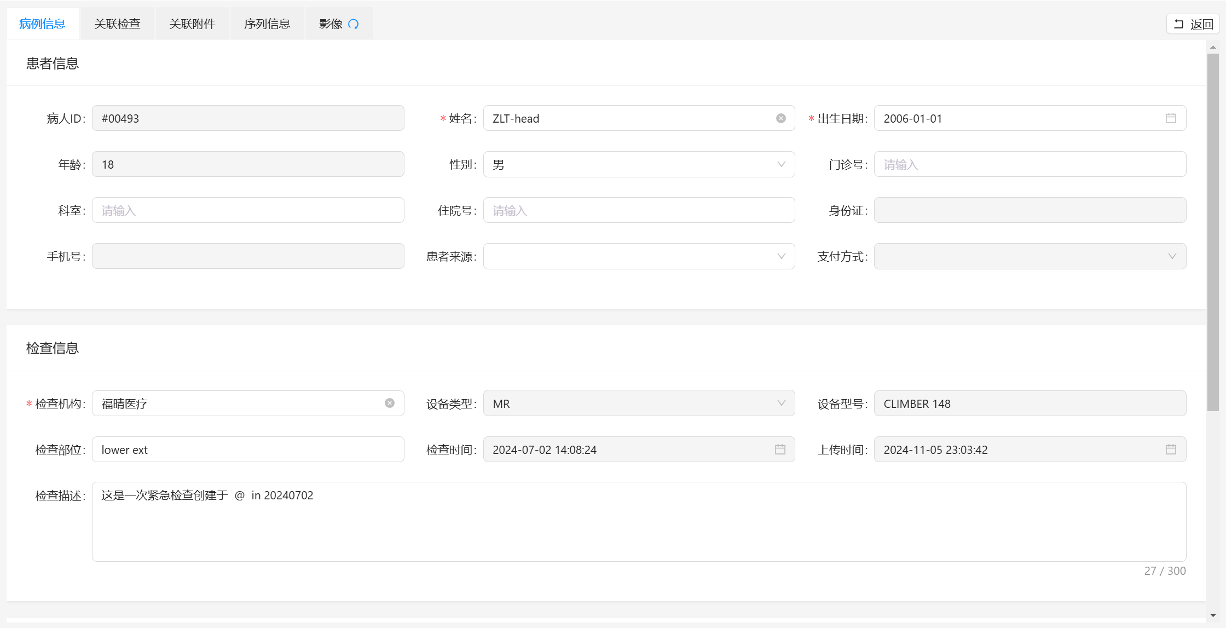The height and width of the screenshot is (628, 1226).
Task: Clear the 检查机构 field using its X icon
Action: click(x=390, y=403)
